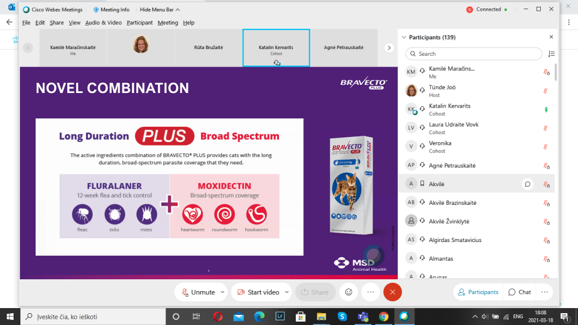This screenshot has width=578, height=325.
Task: Click Hide Menu Bar
Action: tap(160, 10)
